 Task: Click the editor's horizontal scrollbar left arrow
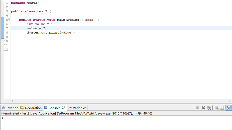coord(13,101)
